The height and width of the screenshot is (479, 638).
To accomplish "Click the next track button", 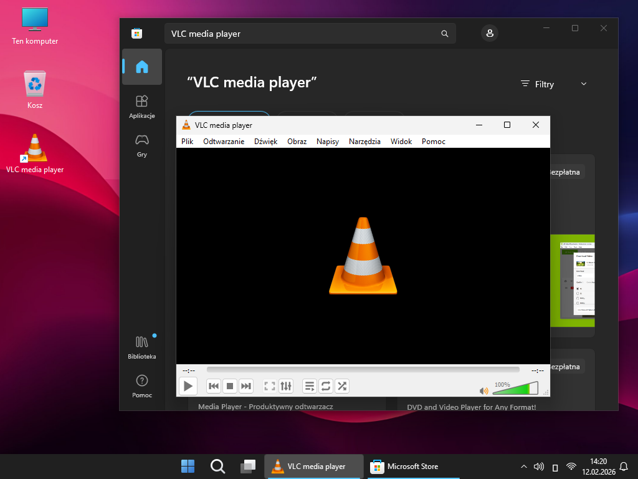I will coord(246,386).
